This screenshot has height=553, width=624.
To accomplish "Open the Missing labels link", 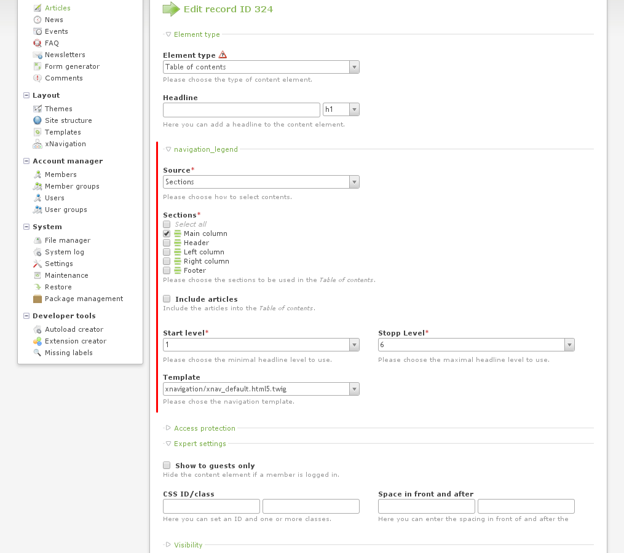I will (68, 353).
